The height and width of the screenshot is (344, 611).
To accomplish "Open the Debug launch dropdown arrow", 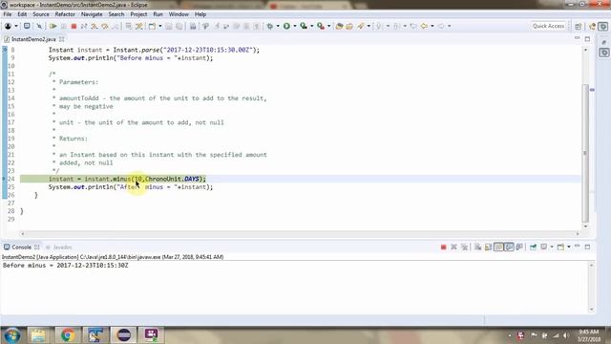I will tap(278, 26).
